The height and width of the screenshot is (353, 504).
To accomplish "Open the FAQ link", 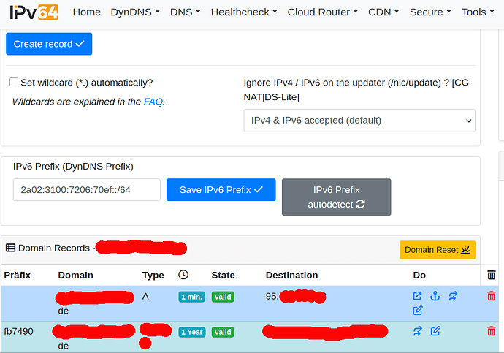I will click(153, 102).
